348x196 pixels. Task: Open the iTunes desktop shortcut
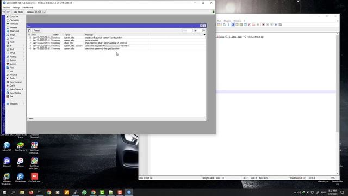[21, 162]
